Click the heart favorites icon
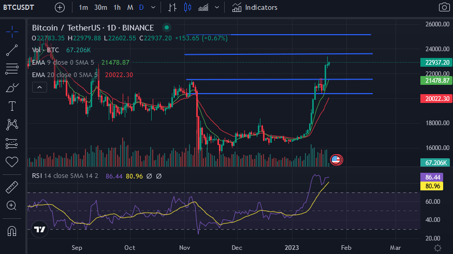The width and height of the screenshot is (453, 254). pyautogui.click(x=12, y=162)
